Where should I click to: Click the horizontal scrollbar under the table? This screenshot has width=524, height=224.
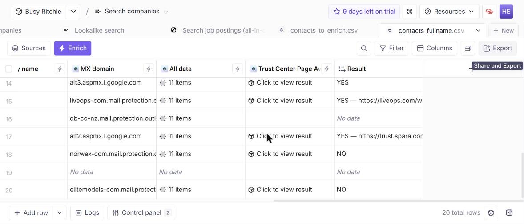(x=398, y=200)
